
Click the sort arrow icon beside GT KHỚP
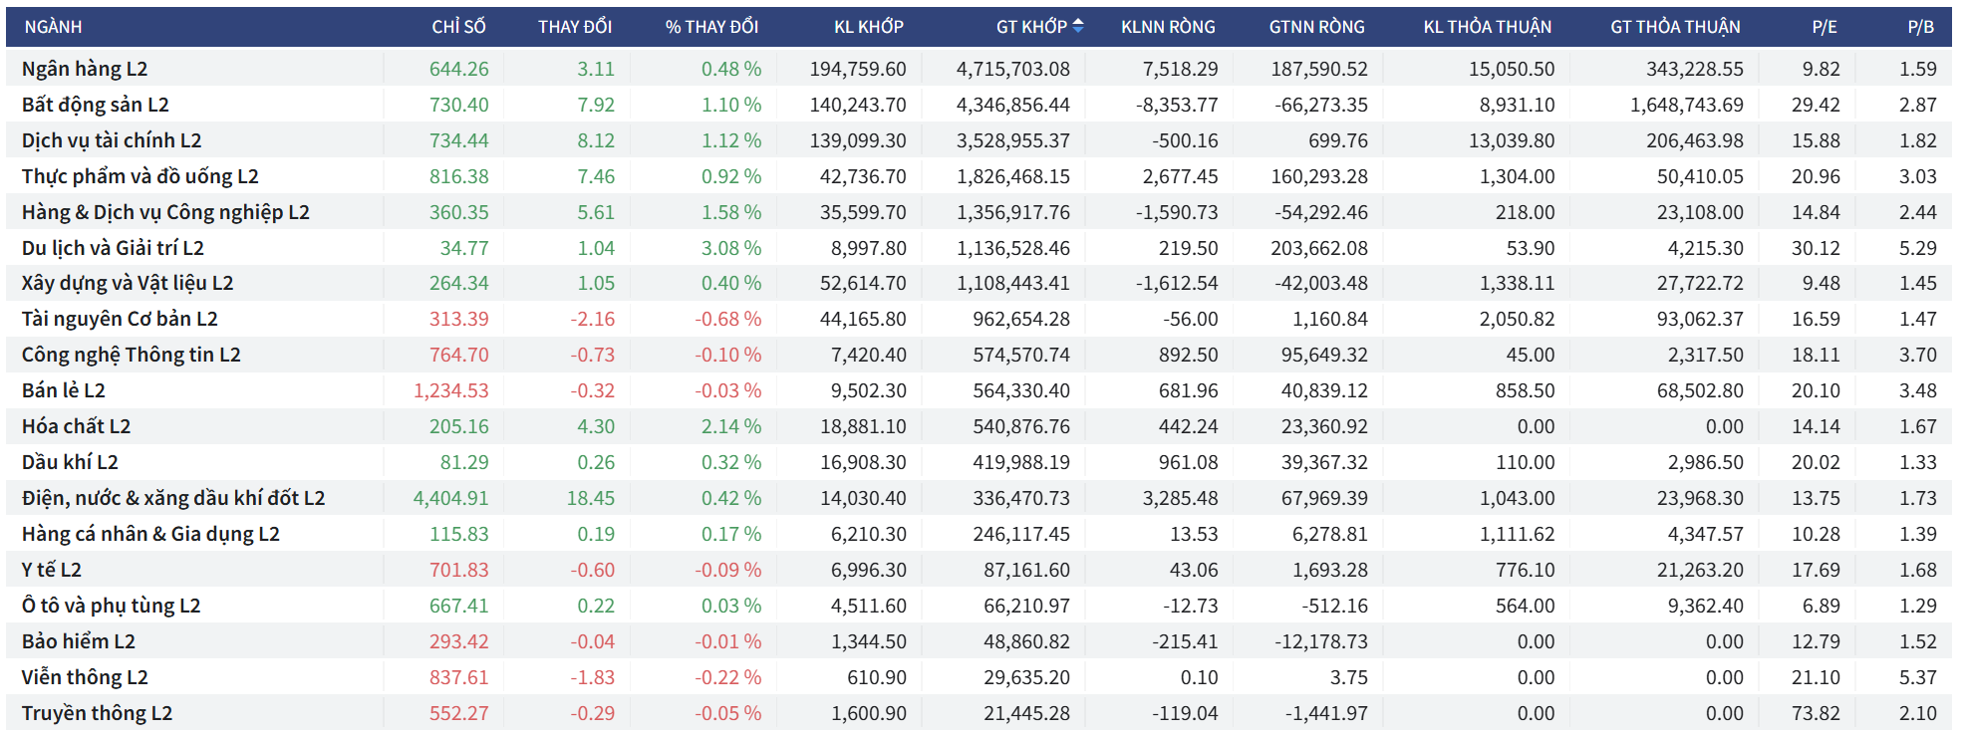tap(1077, 27)
